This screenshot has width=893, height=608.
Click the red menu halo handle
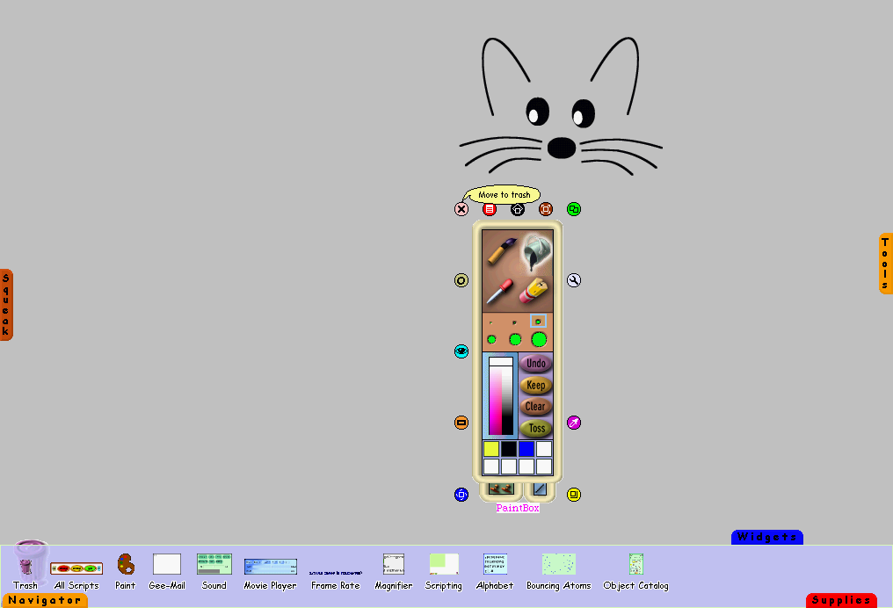tap(490, 209)
